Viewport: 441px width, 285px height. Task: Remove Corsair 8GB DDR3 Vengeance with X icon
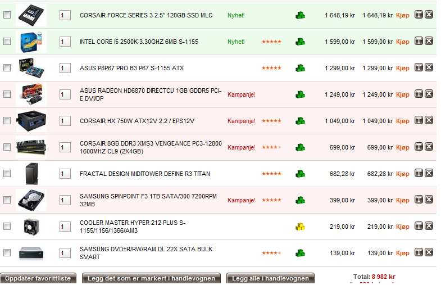tap(429, 147)
